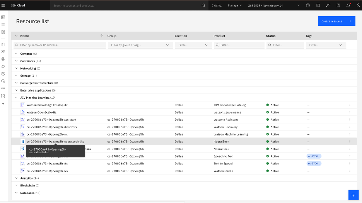
Task: Click the Create resource button
Action: pos(336,21)
